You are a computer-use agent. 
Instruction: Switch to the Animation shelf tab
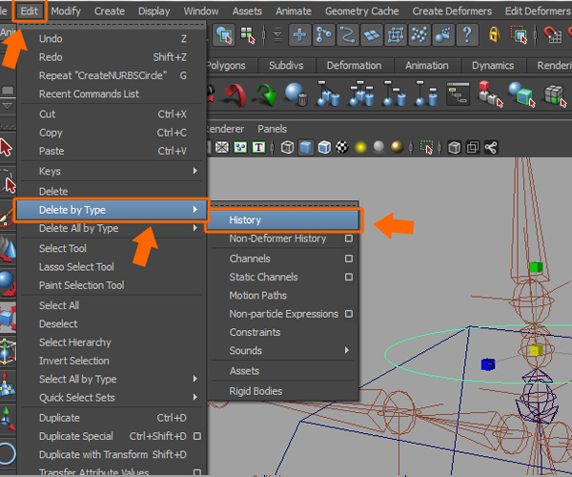click(x=427, y=65)
